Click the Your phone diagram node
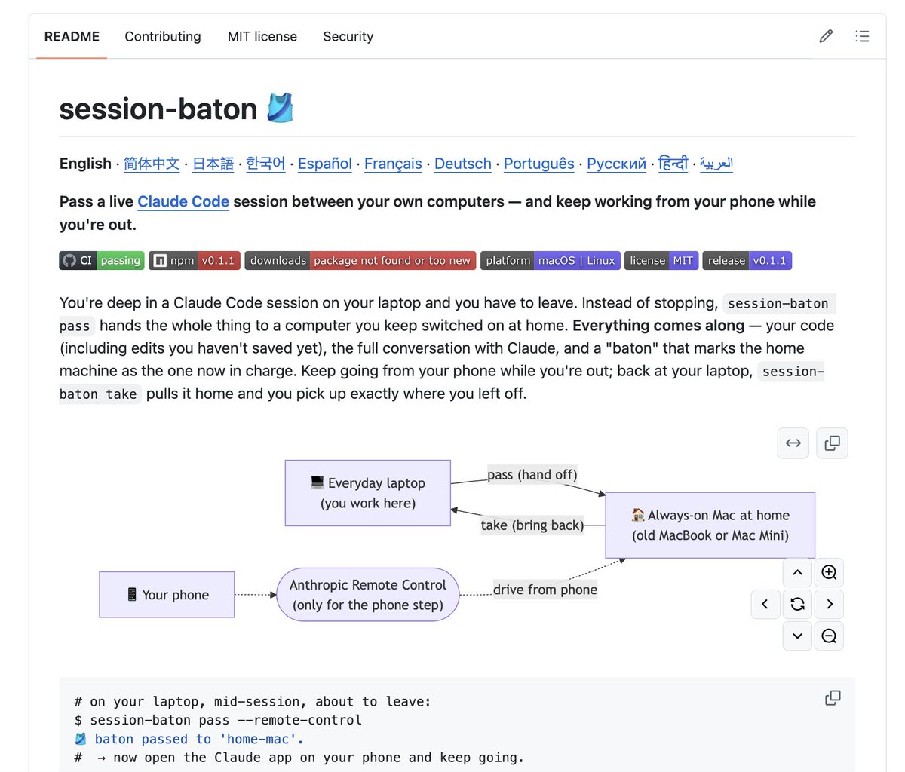Screen dimensions: 905x772 click(x=167, y=595)
